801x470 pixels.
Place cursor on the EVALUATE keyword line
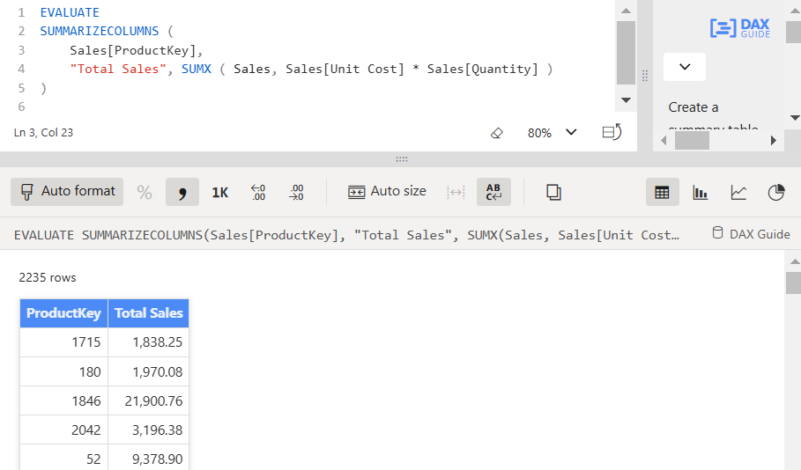[70, 12]
